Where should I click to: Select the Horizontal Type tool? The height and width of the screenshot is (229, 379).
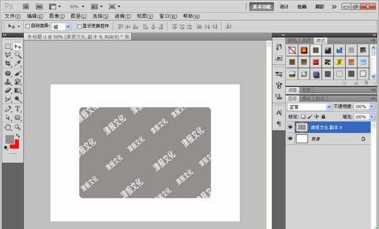[18, 109]
